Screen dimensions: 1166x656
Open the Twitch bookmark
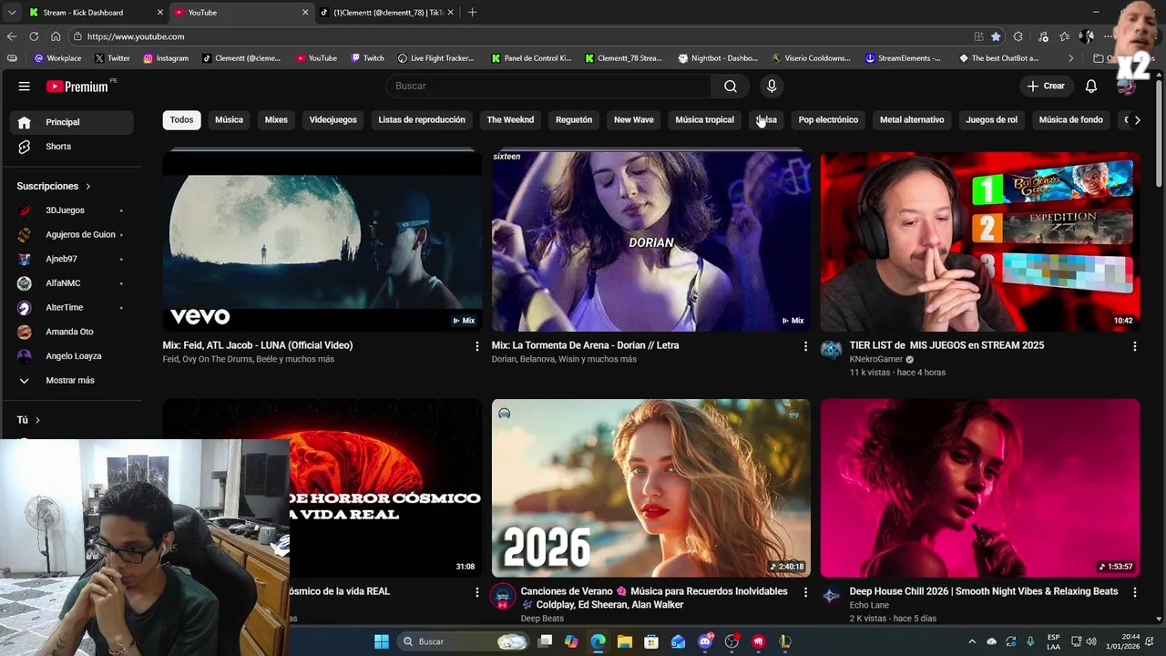[368, 58]
